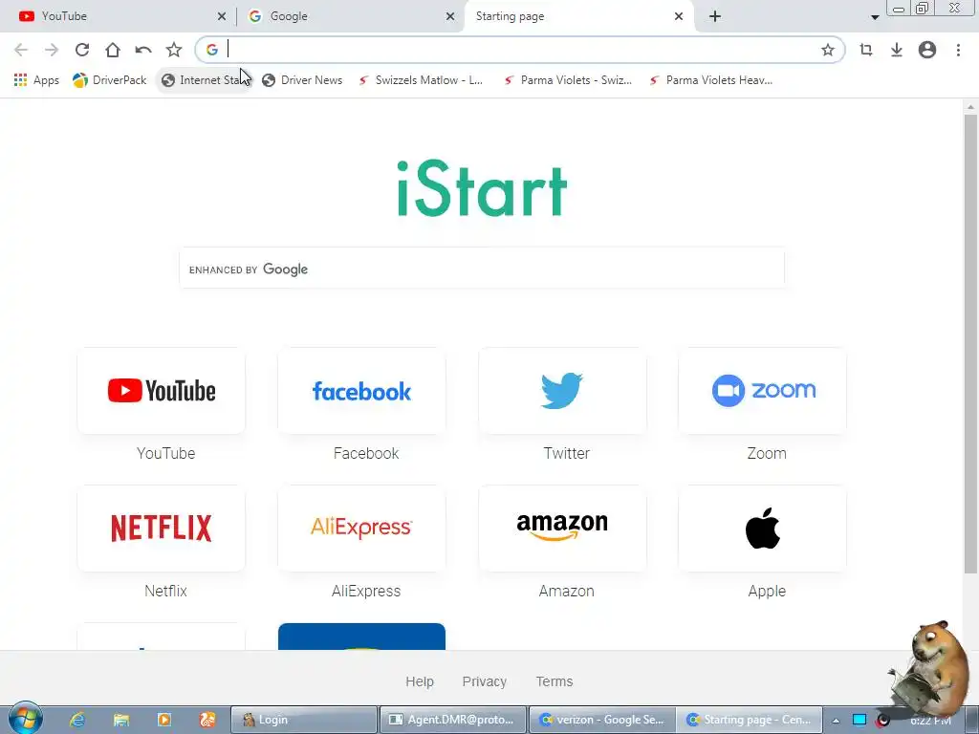Click the Netflix label under its tile
Image resolution: width=979 pixels, height=734 pixels.
[x=165, y=591]
